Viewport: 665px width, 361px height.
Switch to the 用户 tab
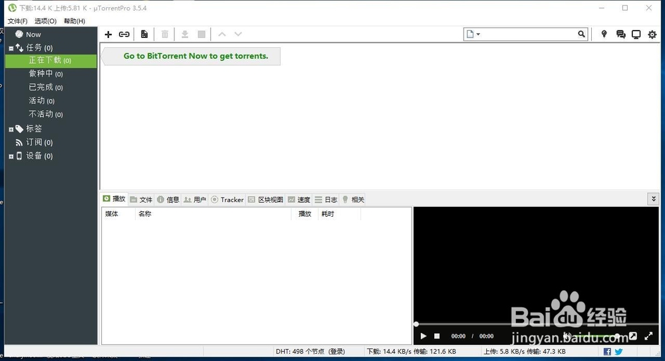coord(195,199)
